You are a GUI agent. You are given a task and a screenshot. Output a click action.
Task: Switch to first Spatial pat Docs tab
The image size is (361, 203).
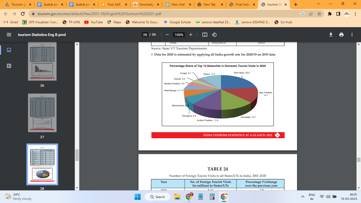point(50,4)
